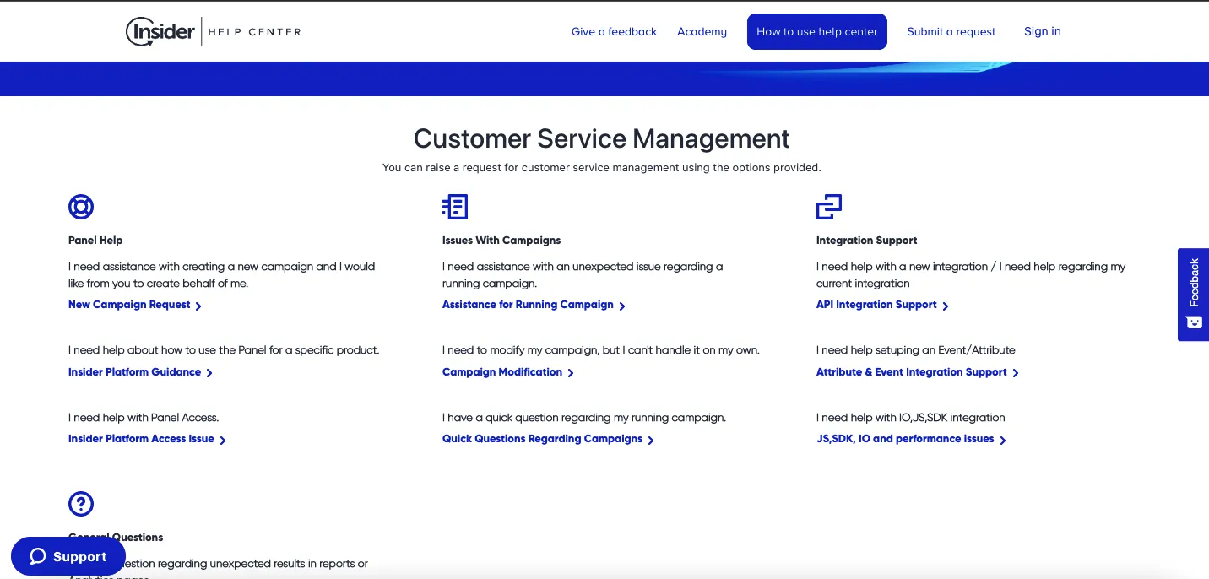Click chevron next to Assistance for Running Campaign
Screen dimensions: 1209x579
coord(622,306)
